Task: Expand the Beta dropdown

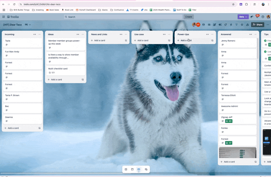Action: pos(243,17)
